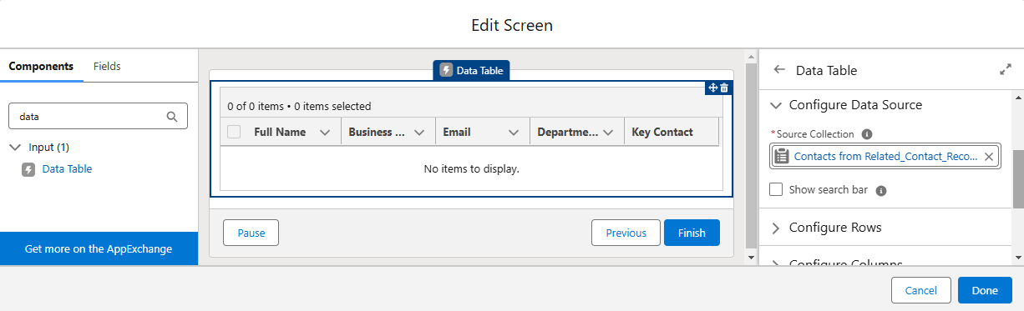
Task: Click the 'No items to display.' message
Action: [472, 169]
